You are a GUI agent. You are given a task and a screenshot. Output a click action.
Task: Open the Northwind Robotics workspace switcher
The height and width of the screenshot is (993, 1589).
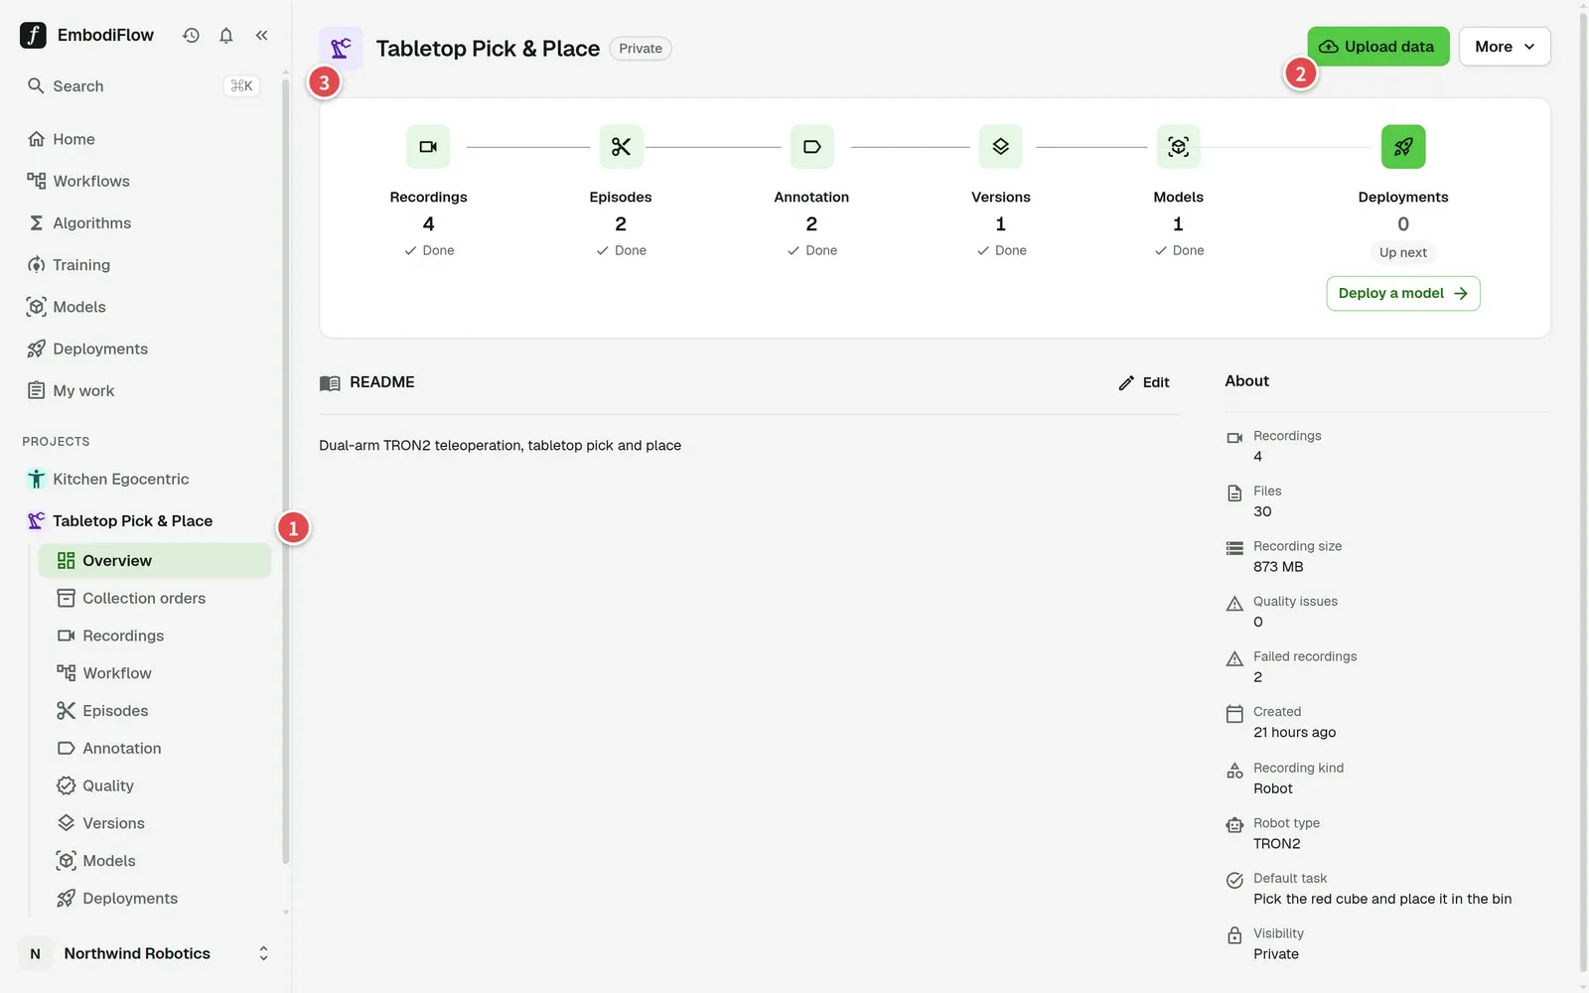[x=146, y=953]
